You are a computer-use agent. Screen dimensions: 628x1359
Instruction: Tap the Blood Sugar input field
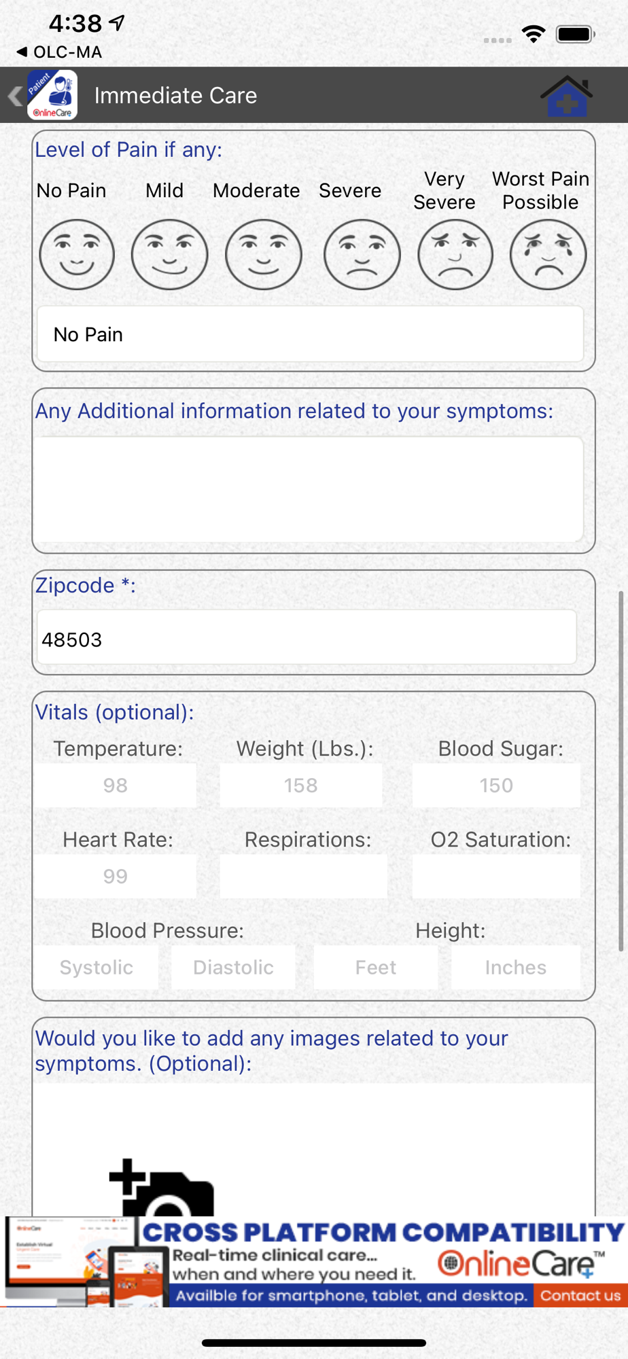coord(496,786)
